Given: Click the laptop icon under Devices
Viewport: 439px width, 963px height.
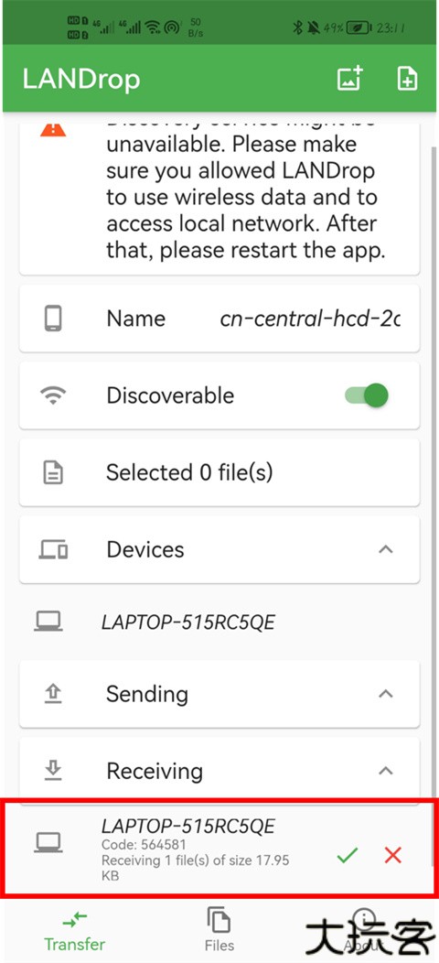Looking at the screenshot, I should pos(48,622).
